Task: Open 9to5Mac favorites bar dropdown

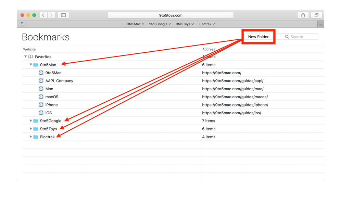Action: (135, 24)
